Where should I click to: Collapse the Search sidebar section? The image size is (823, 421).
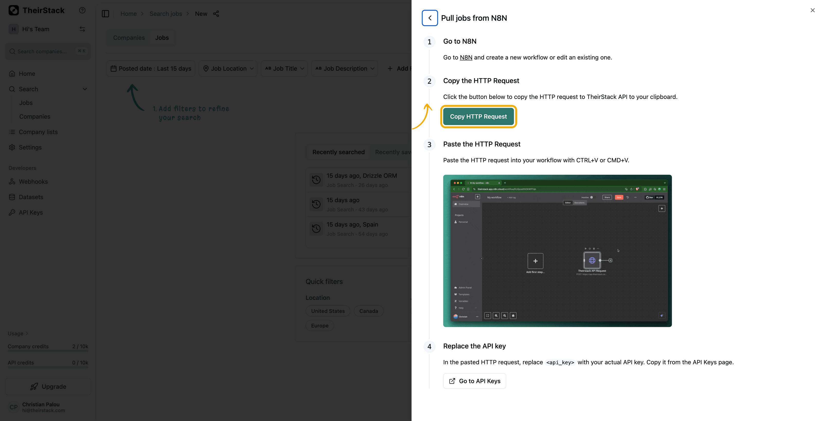click(x=85, y=89)
